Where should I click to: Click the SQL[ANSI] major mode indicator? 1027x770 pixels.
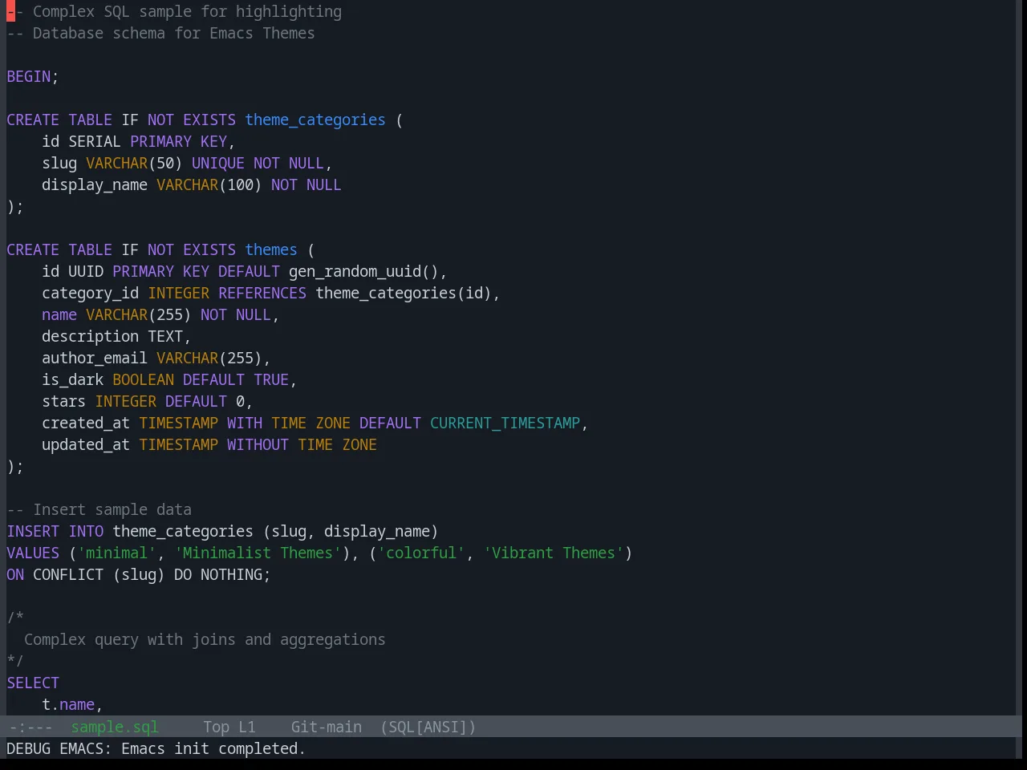(x=428, y=727)
